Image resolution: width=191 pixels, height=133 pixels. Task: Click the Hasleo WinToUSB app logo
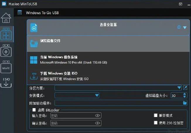pos(4,4)
